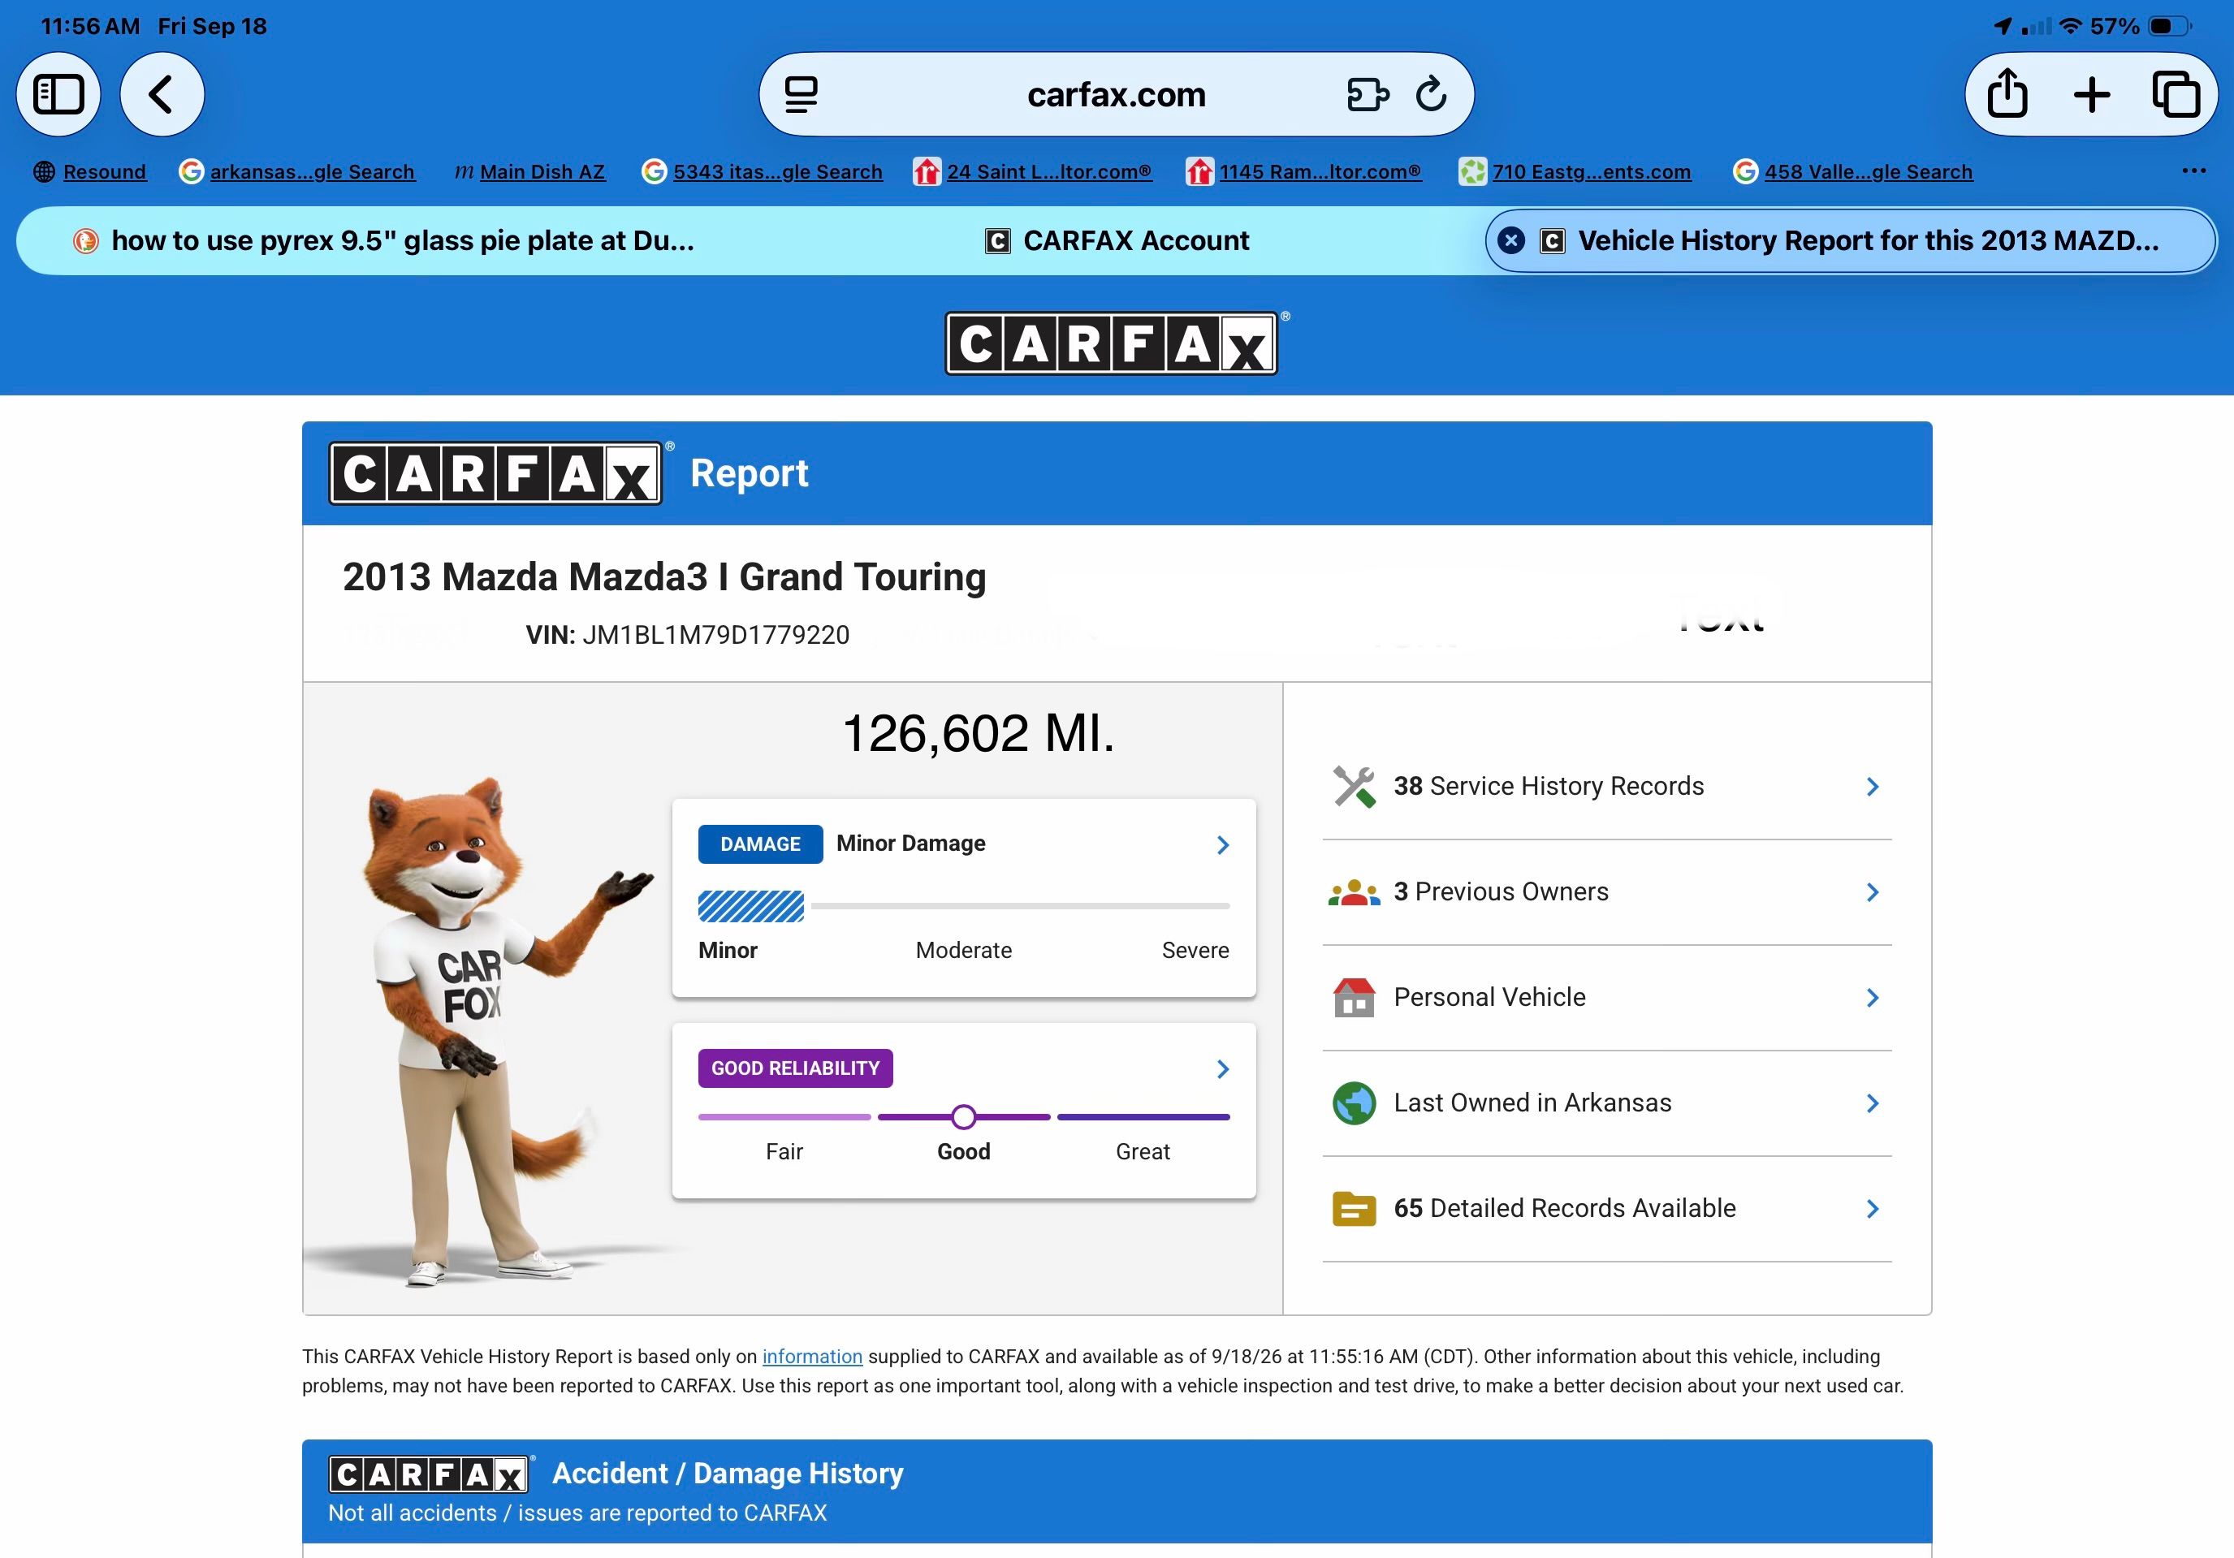Click the '2013 Mazda Mazda3 I Grand Touring' title
2234x1558 pixels.
point(664,578)
